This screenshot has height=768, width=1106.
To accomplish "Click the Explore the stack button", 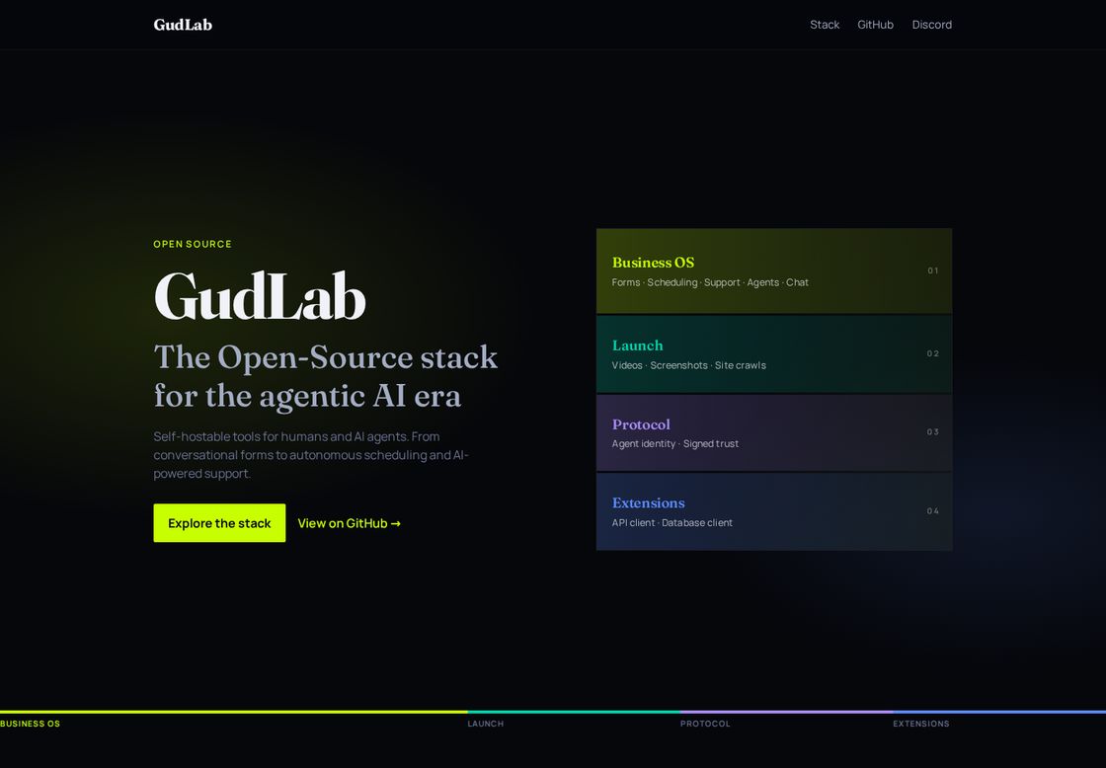I will pos(219,522).
